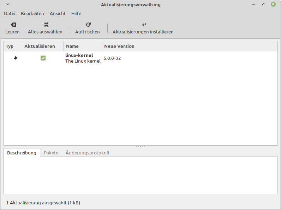Maximize the update manager window
This screenshot has height=210, width=281.
263,5
